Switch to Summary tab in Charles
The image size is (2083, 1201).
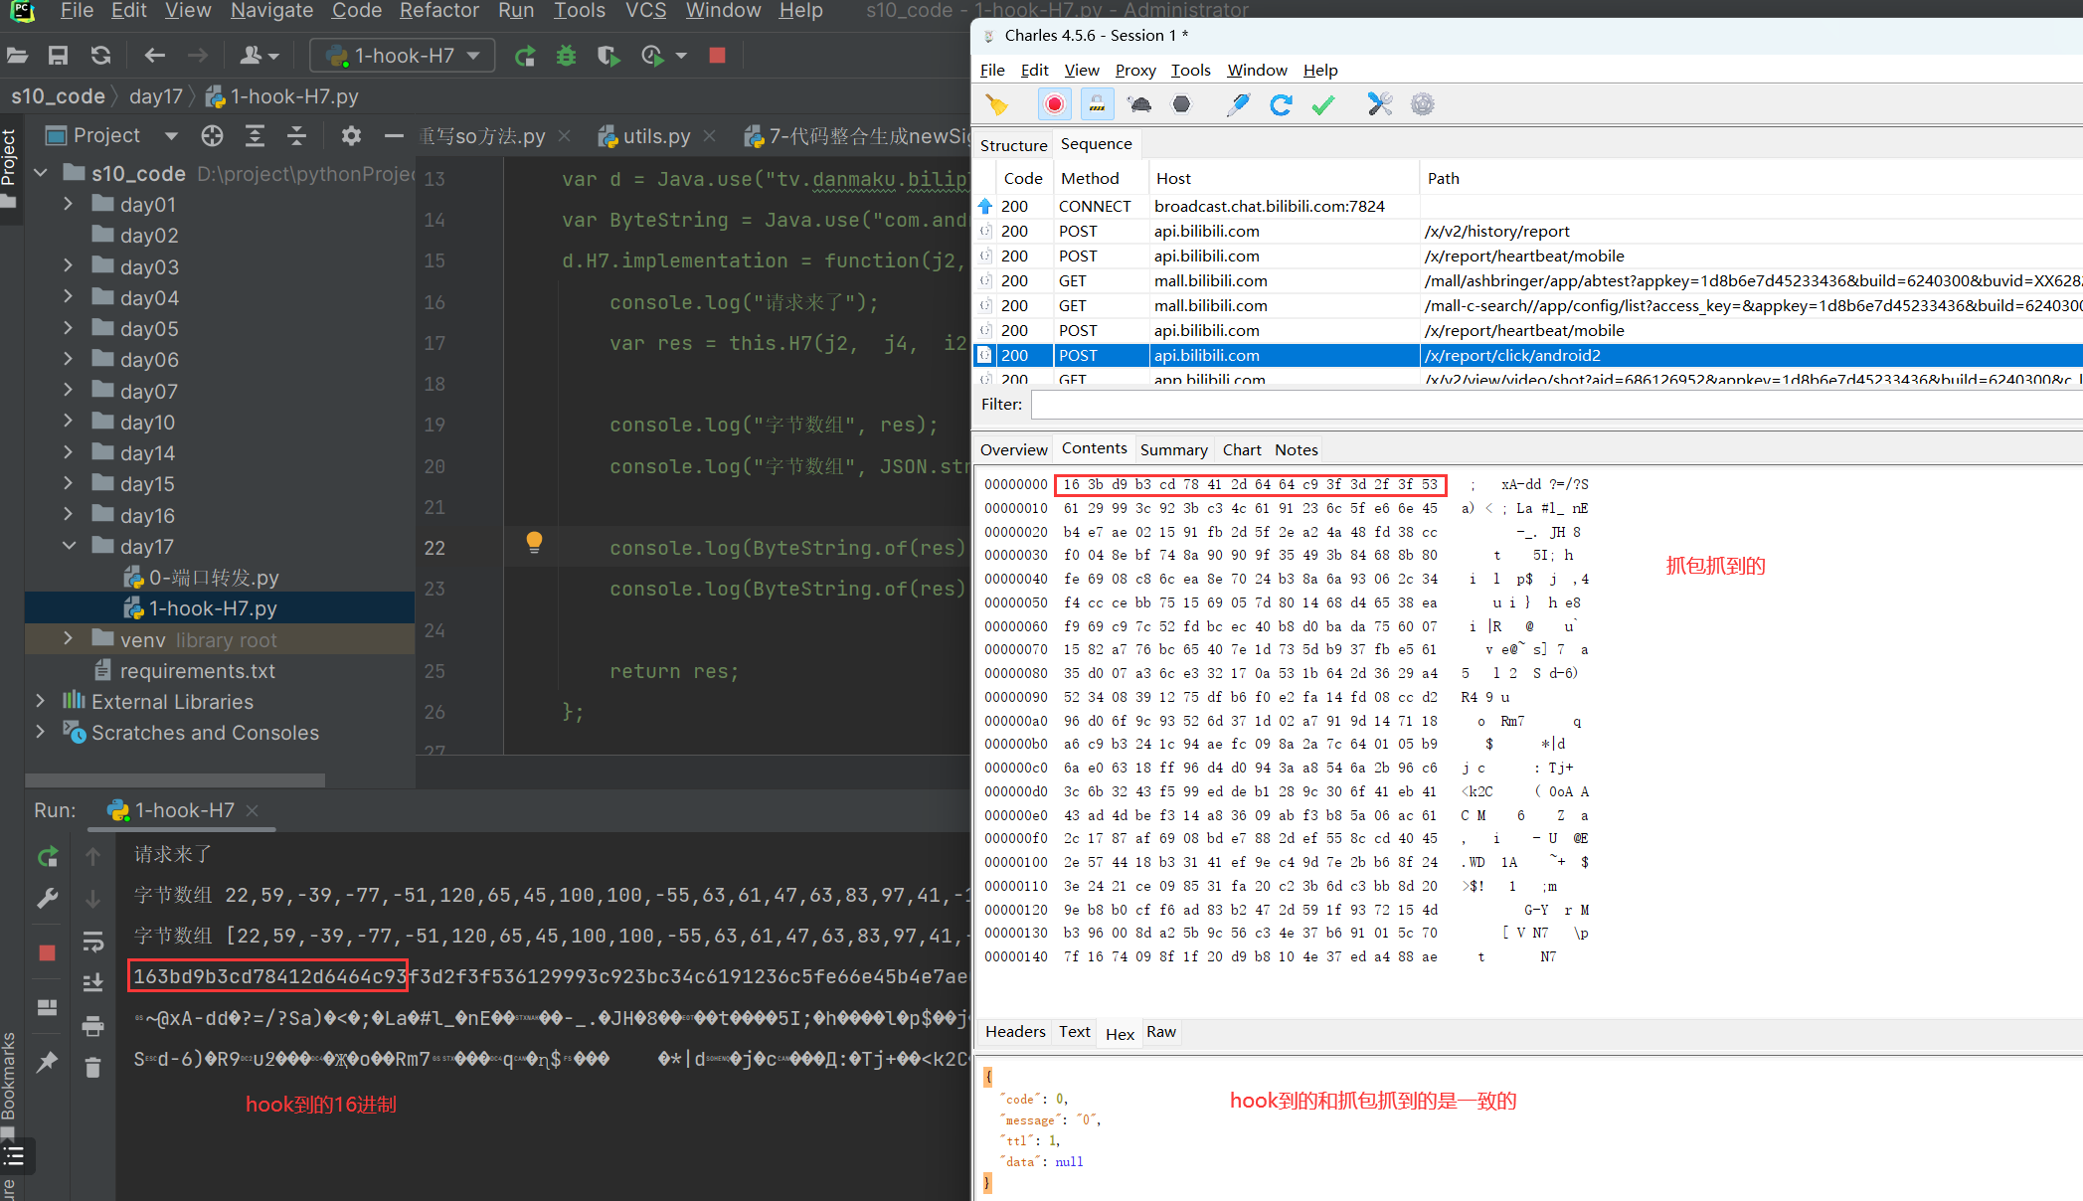pyautogui.click(x=1173, y=449)
